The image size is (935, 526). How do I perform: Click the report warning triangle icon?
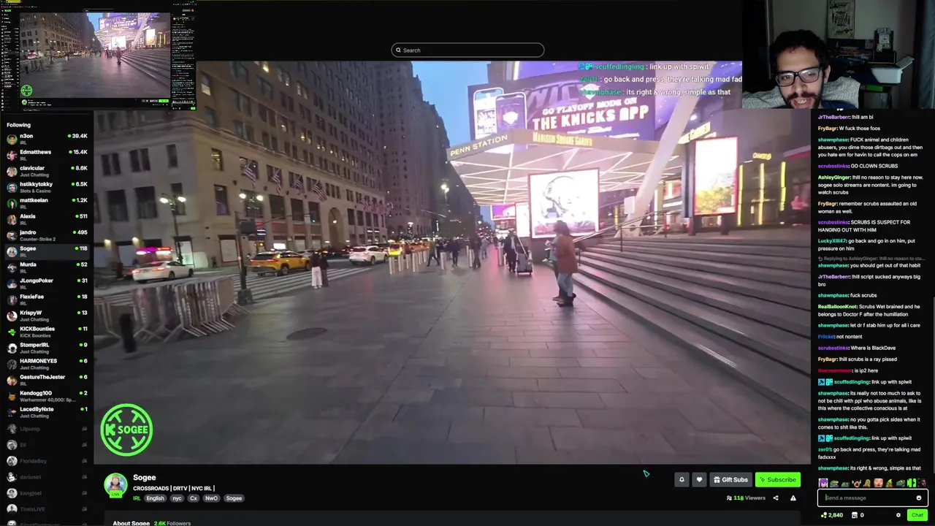coord(793,498)
